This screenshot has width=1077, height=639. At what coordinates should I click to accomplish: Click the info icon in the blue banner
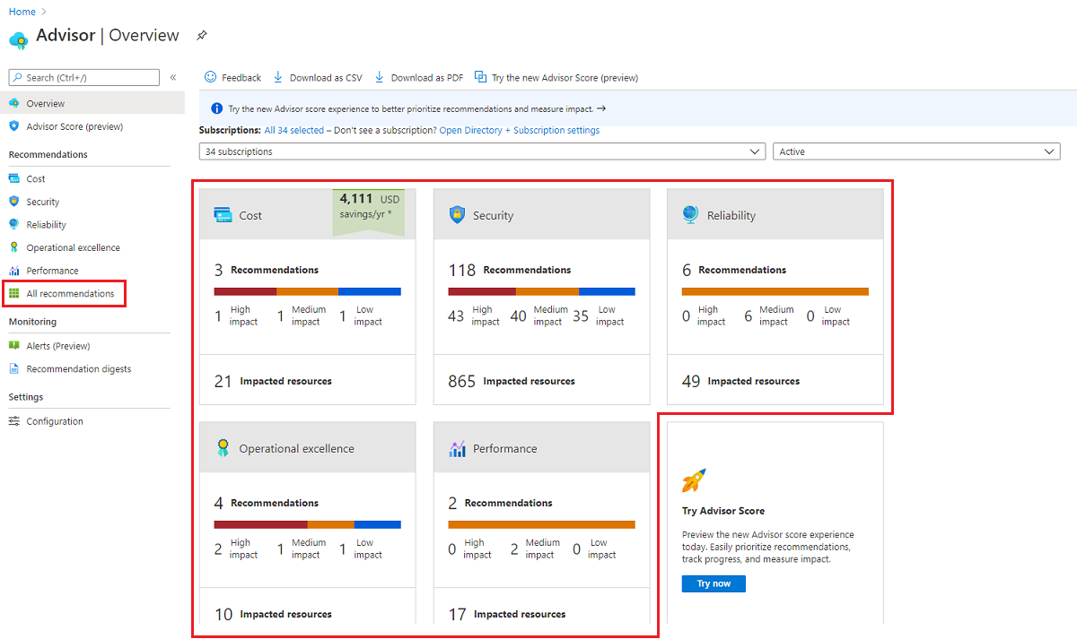tap(216, 108)
